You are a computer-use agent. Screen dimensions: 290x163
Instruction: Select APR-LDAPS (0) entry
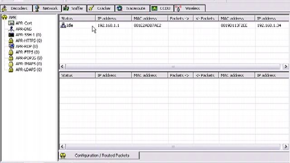pyautogui.click(x=29, y=69)
